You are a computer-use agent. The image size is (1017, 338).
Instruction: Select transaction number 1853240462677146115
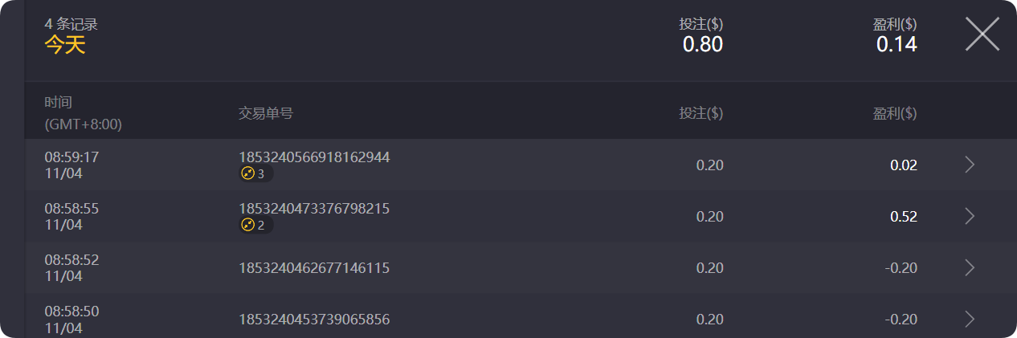(x=314, y=267)
